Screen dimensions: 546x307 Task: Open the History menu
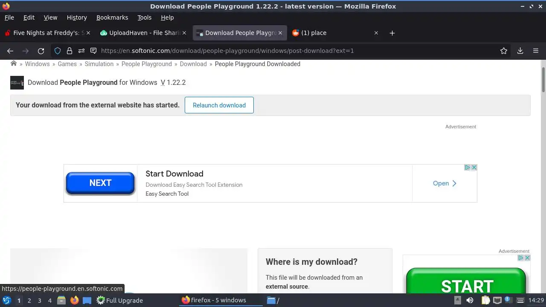(77, 17)
